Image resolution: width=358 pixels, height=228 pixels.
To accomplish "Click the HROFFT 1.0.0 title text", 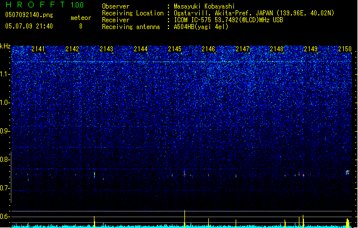I will (45, 5).
